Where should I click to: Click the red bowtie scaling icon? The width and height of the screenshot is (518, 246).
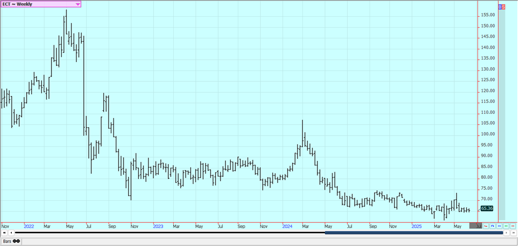point(513,226)
